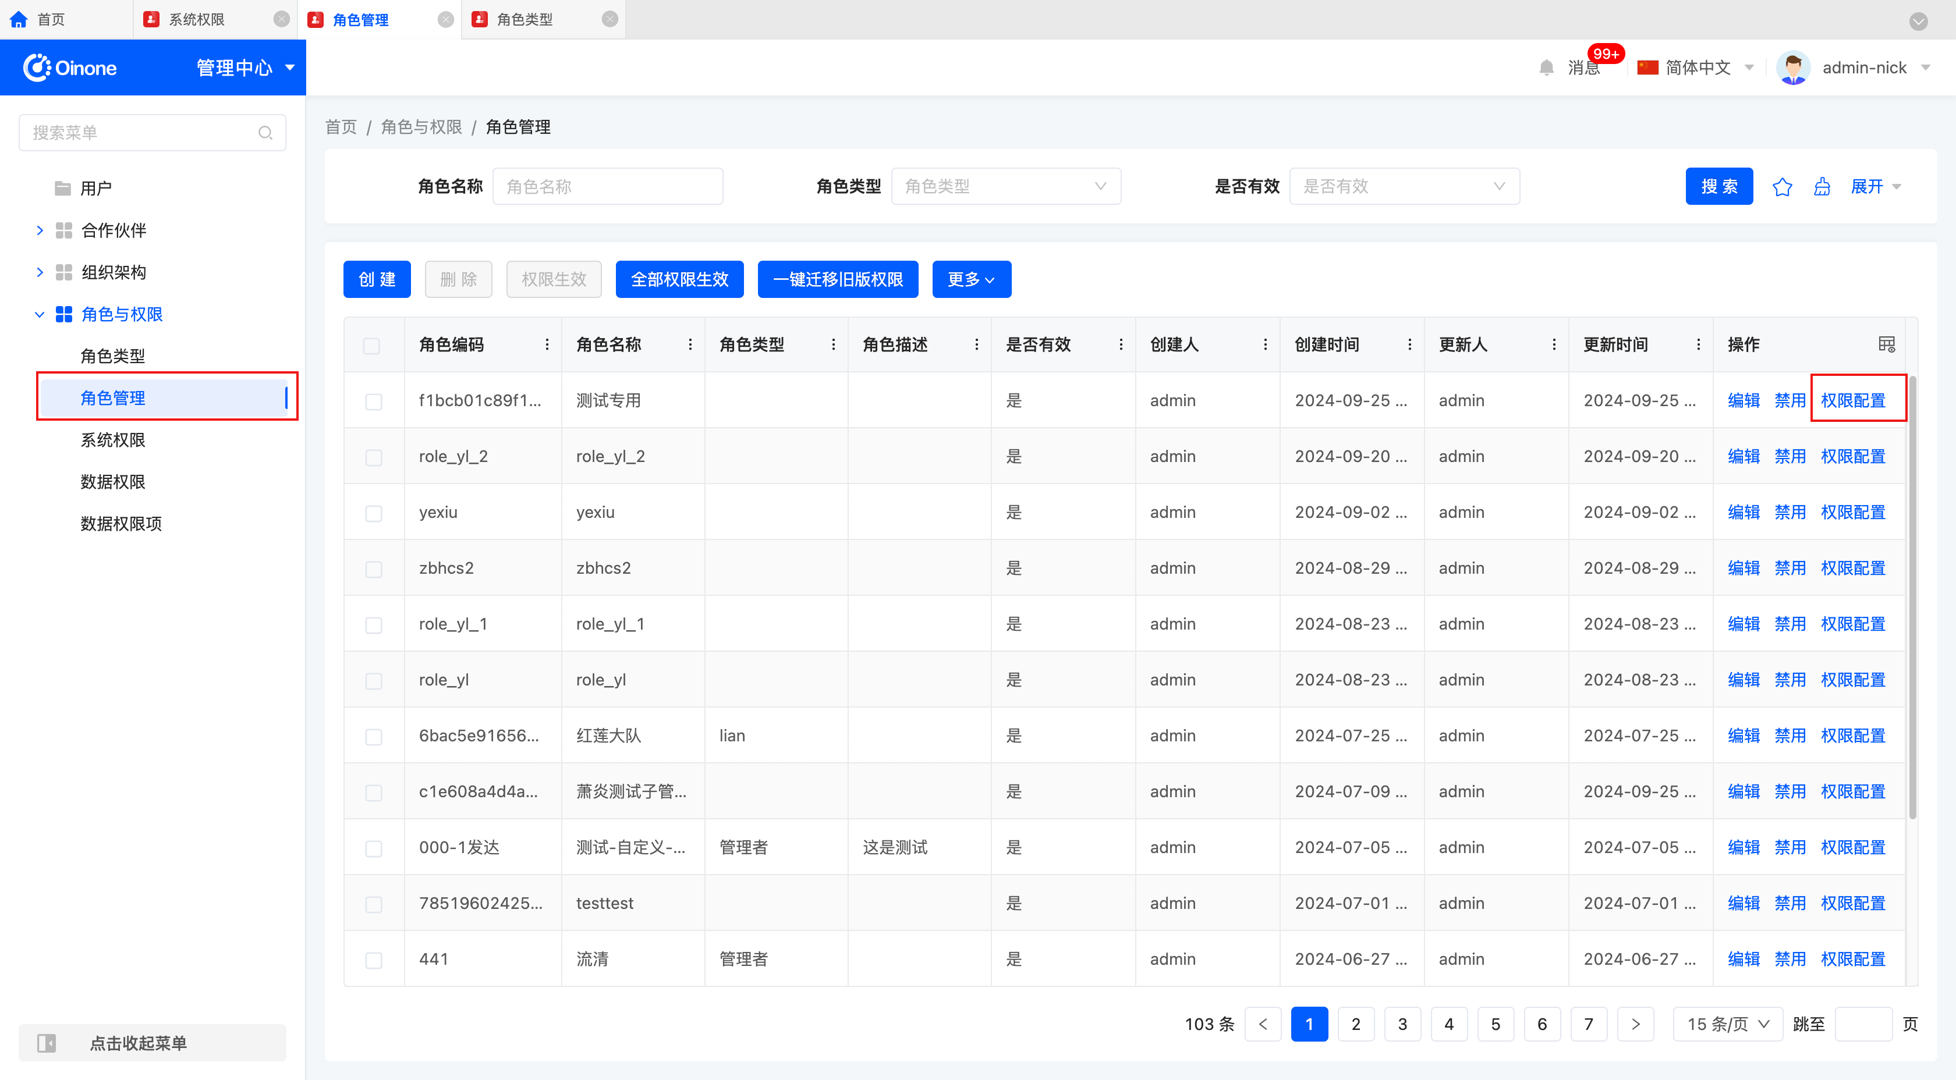This screenshot has width=1956, height=1080.
Task: Open column menu for 角色描述
Action: (x=976, y=344)
